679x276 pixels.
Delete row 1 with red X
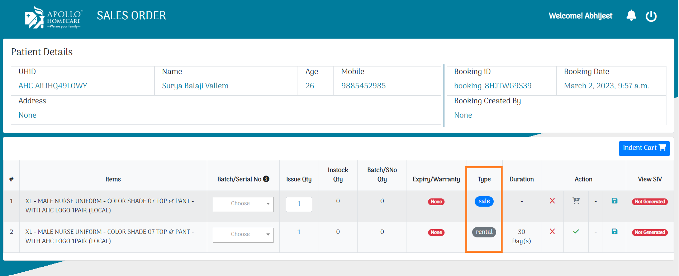pyautogui.click(x=552, y=201)
